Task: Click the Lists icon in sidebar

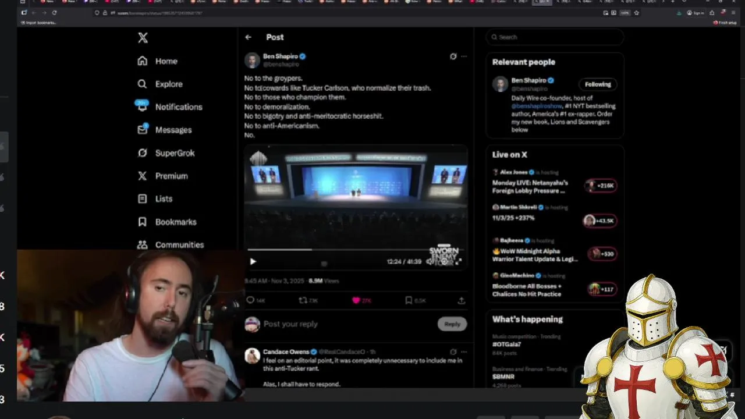Action: pos(142,198)
